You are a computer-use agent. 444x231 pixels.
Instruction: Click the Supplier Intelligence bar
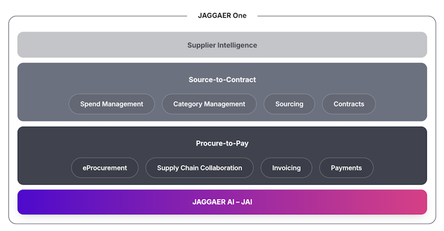coord(222,45)
